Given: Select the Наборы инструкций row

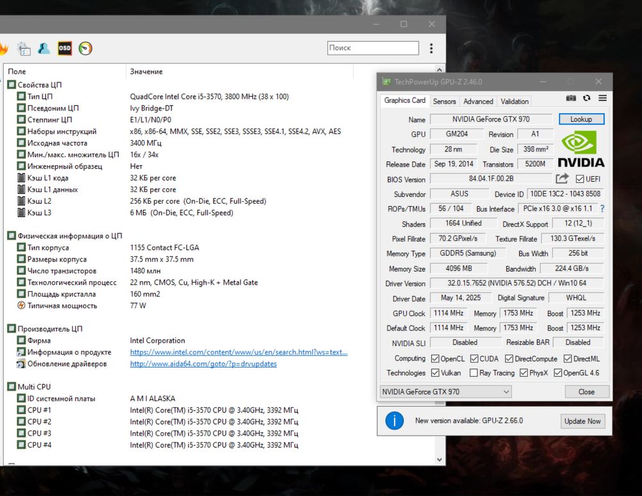Looking at the screenshot, I should [178, 131].
